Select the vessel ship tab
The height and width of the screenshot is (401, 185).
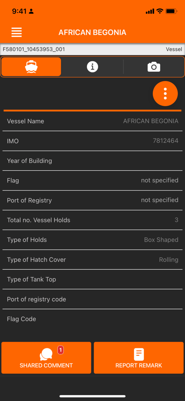pos(31,67)
